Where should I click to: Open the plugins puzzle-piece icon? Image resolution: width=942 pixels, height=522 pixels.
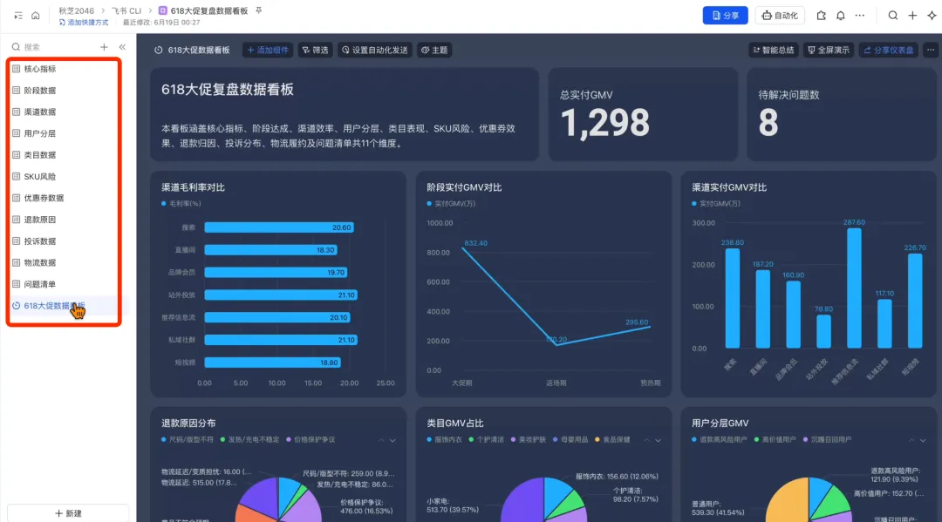821,16
